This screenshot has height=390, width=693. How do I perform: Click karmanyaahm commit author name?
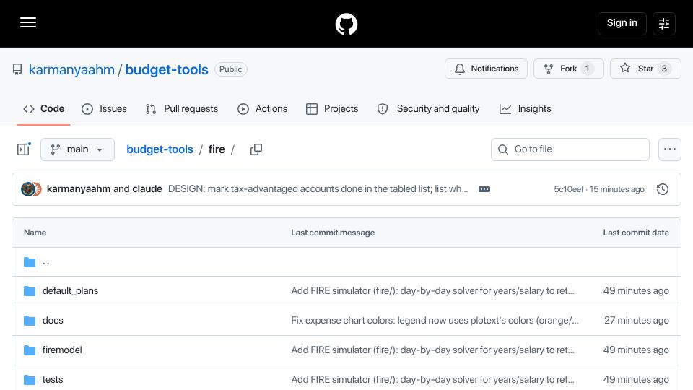click(x=79, y=188)
